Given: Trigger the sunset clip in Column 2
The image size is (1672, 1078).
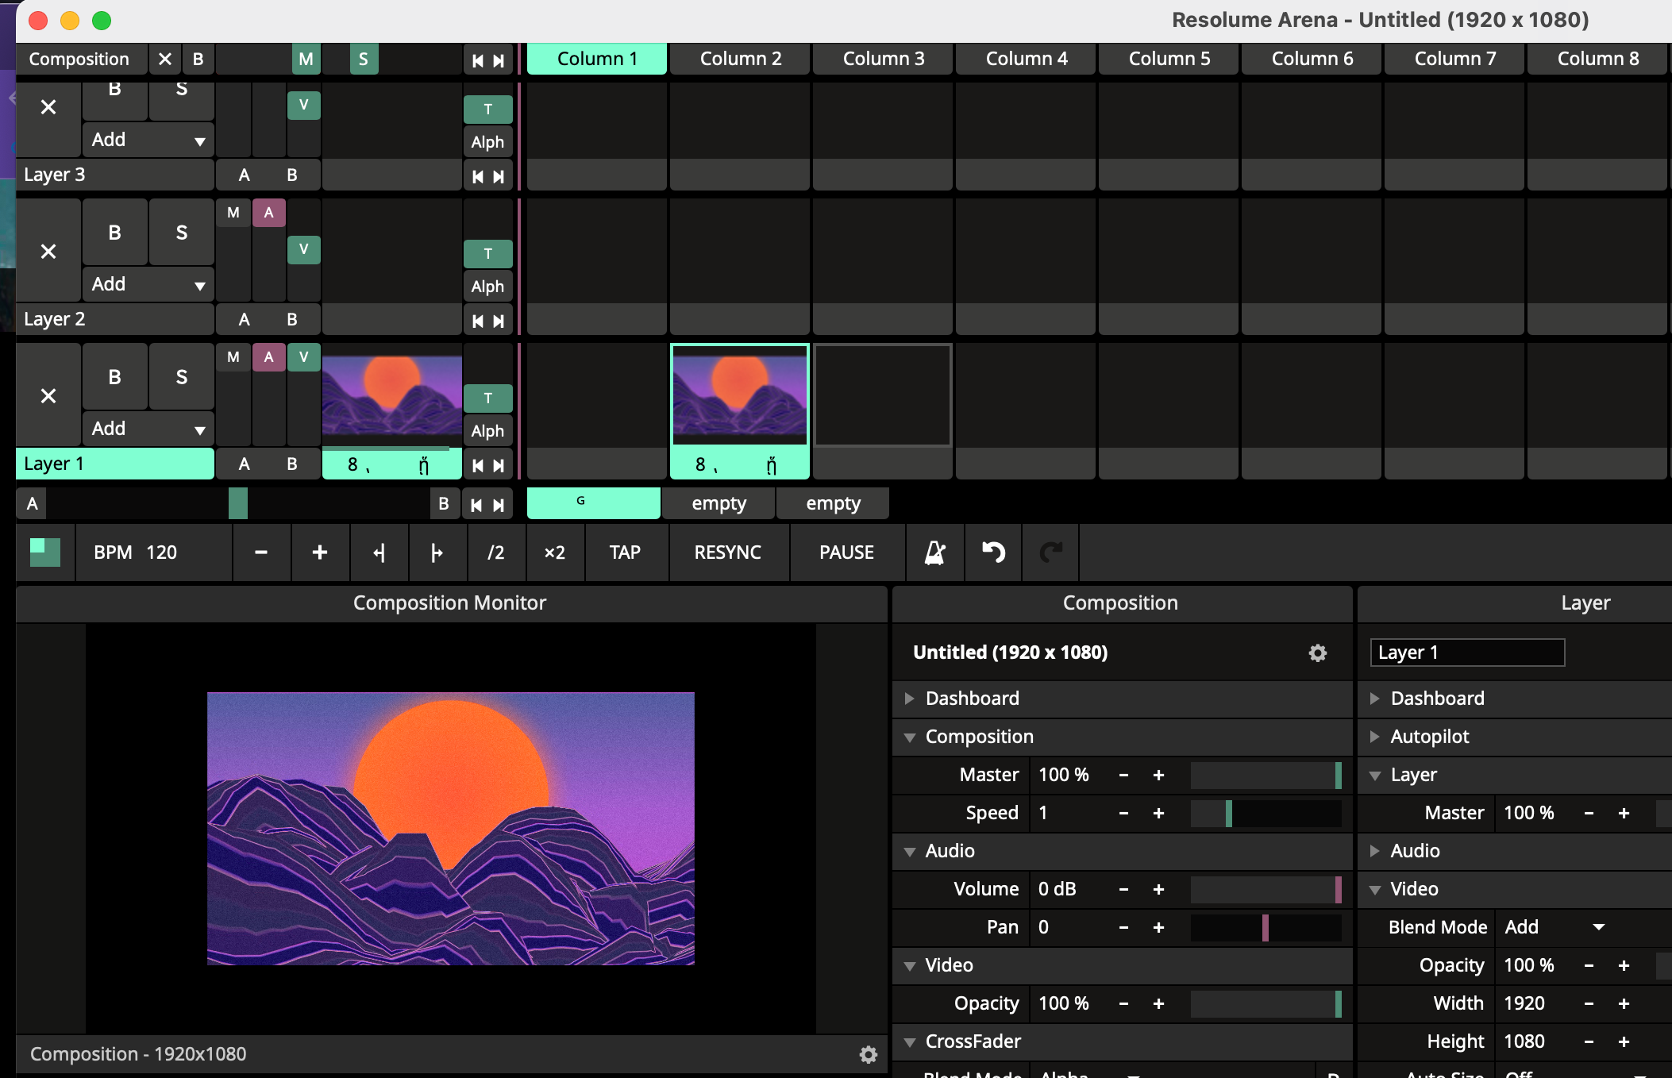Looking at the screenshot, I should [x=739, y=395].
